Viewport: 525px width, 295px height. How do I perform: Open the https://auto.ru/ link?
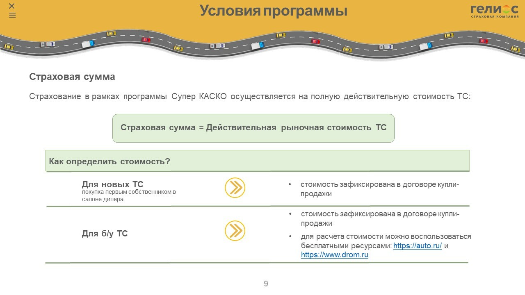point(418,246)
